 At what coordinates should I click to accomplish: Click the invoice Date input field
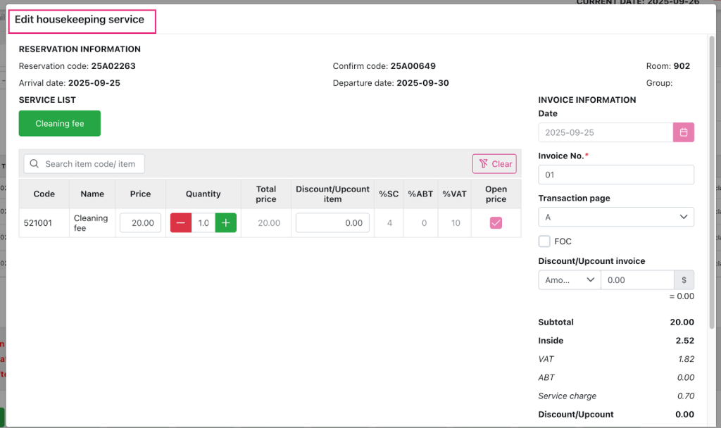point(606,132)
